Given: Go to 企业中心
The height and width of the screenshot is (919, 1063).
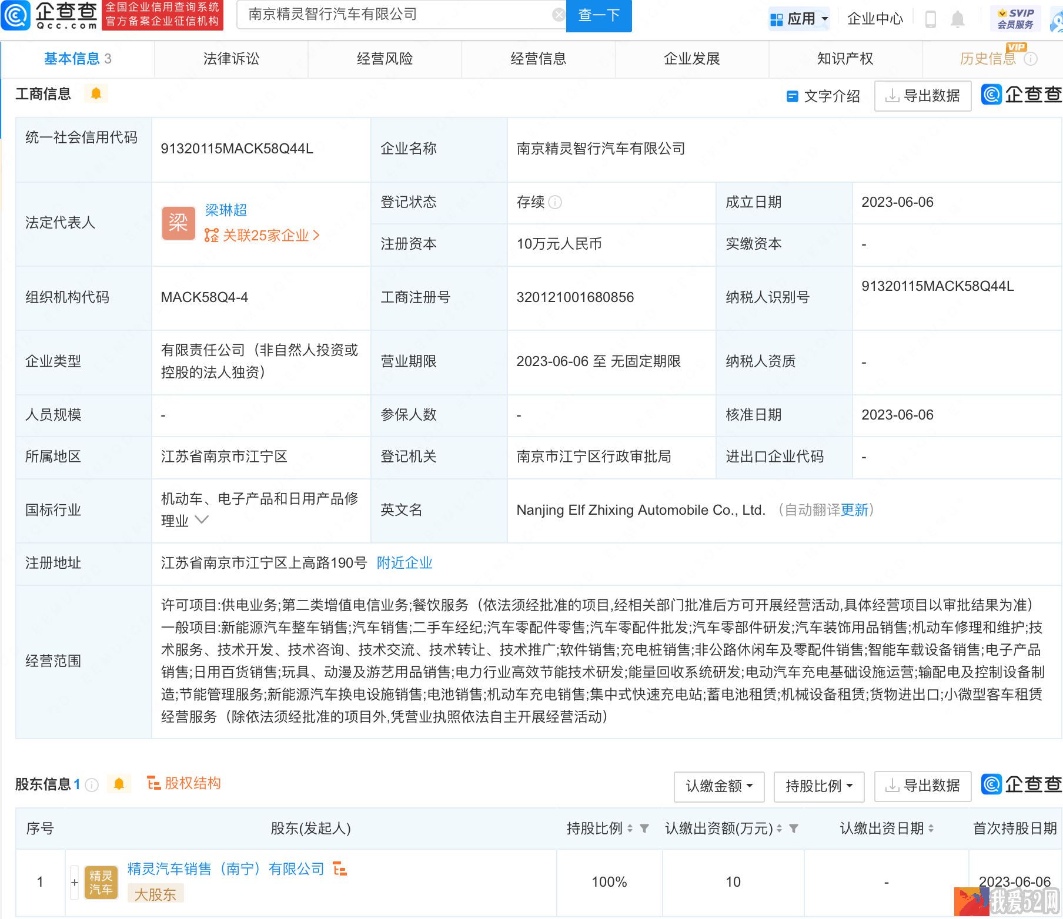Looking at the screenshot, I should tap(875, 19).
